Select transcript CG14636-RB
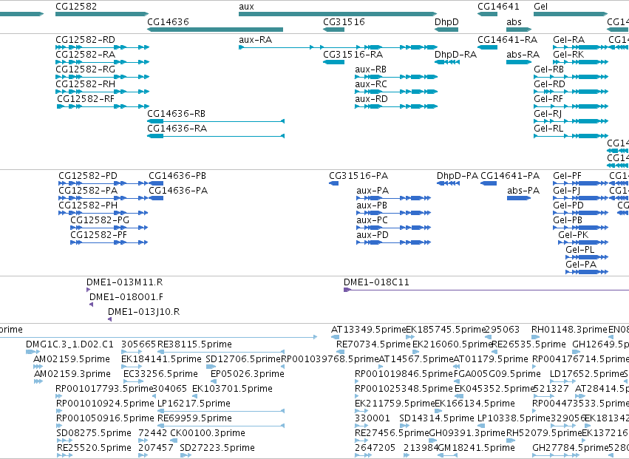The height and width of the screenshot is (459, 629). (x=216, y=121)
